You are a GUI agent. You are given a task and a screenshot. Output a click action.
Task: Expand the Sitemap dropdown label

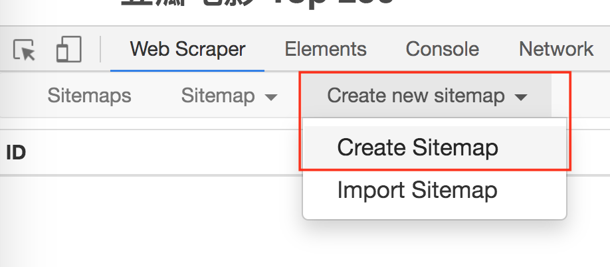[218, 96]
